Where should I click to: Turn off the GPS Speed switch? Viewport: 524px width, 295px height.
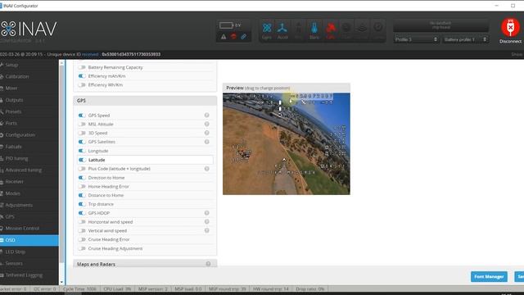click(x=82, y=115)
